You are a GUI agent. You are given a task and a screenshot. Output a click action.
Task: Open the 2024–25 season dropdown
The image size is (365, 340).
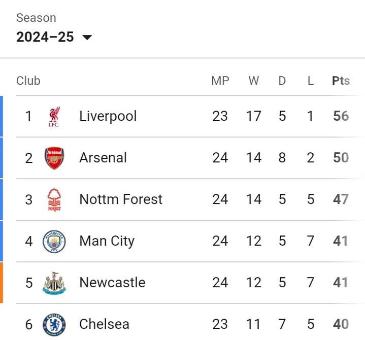(45, 37)
